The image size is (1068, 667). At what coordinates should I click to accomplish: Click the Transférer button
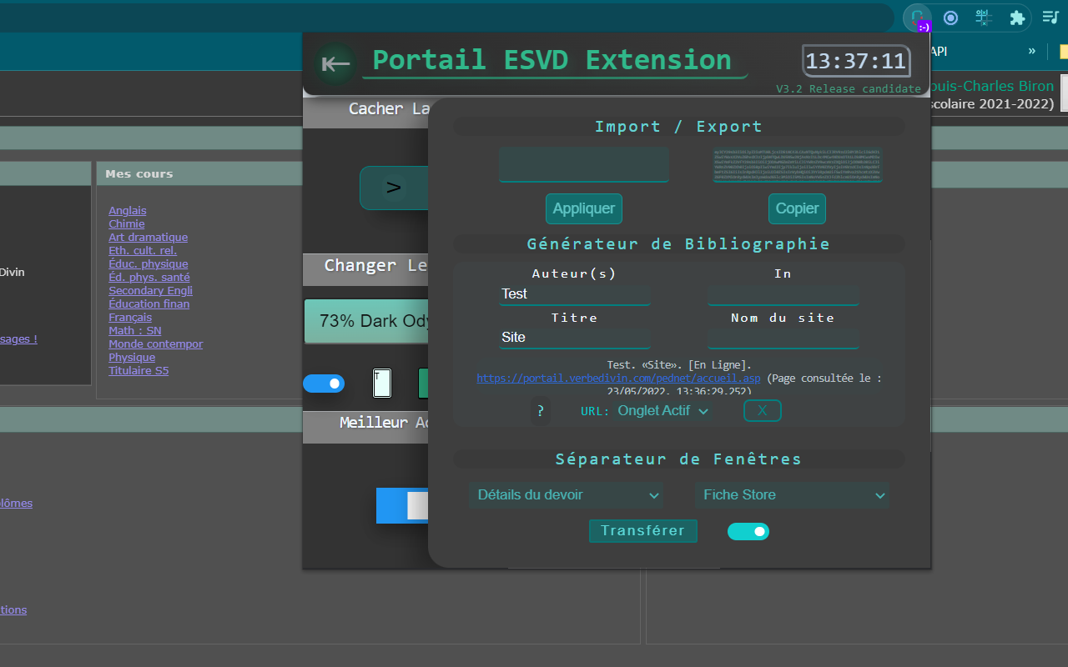point(642,531)
